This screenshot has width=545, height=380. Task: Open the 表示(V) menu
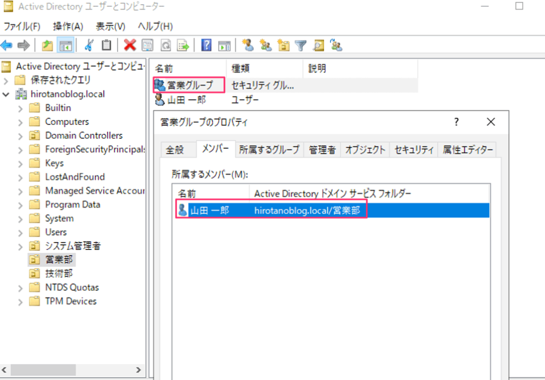pos(111,27)
